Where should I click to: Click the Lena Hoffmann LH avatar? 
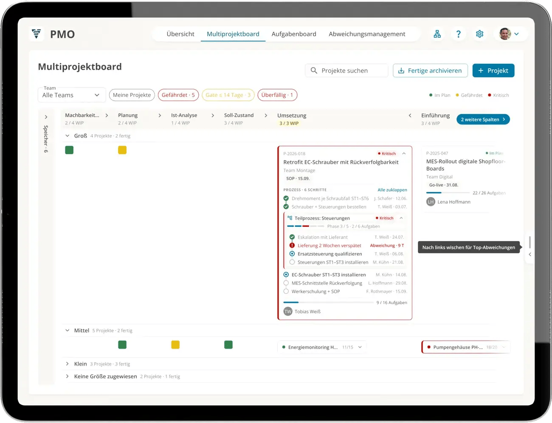(431, 202)
